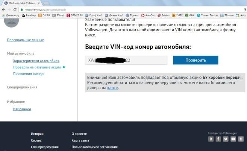
Task: Click the Проверить button
Action: (x=195, y=60)
